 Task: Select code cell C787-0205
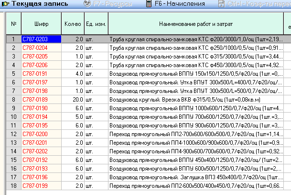pos(42,57)
